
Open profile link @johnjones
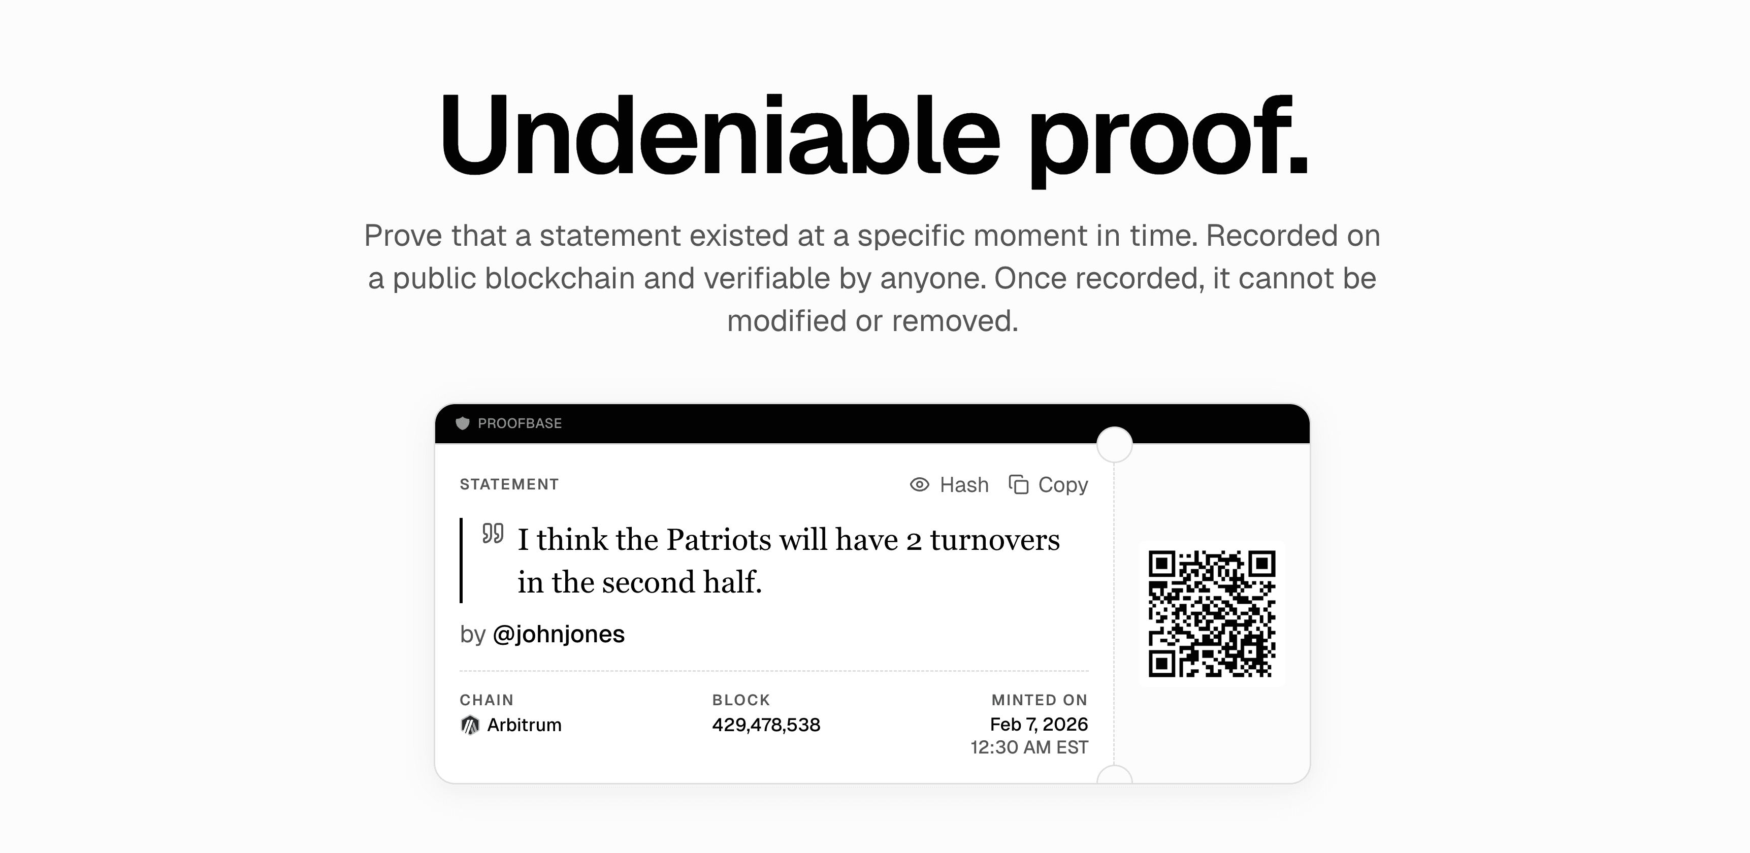[559, 634]
